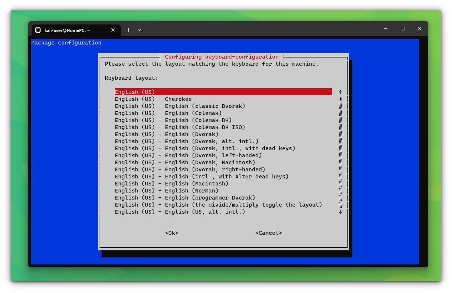Choose English (Macintosh) layout
The height and width of the screenshot is (293, 452).
click(171, 183)
